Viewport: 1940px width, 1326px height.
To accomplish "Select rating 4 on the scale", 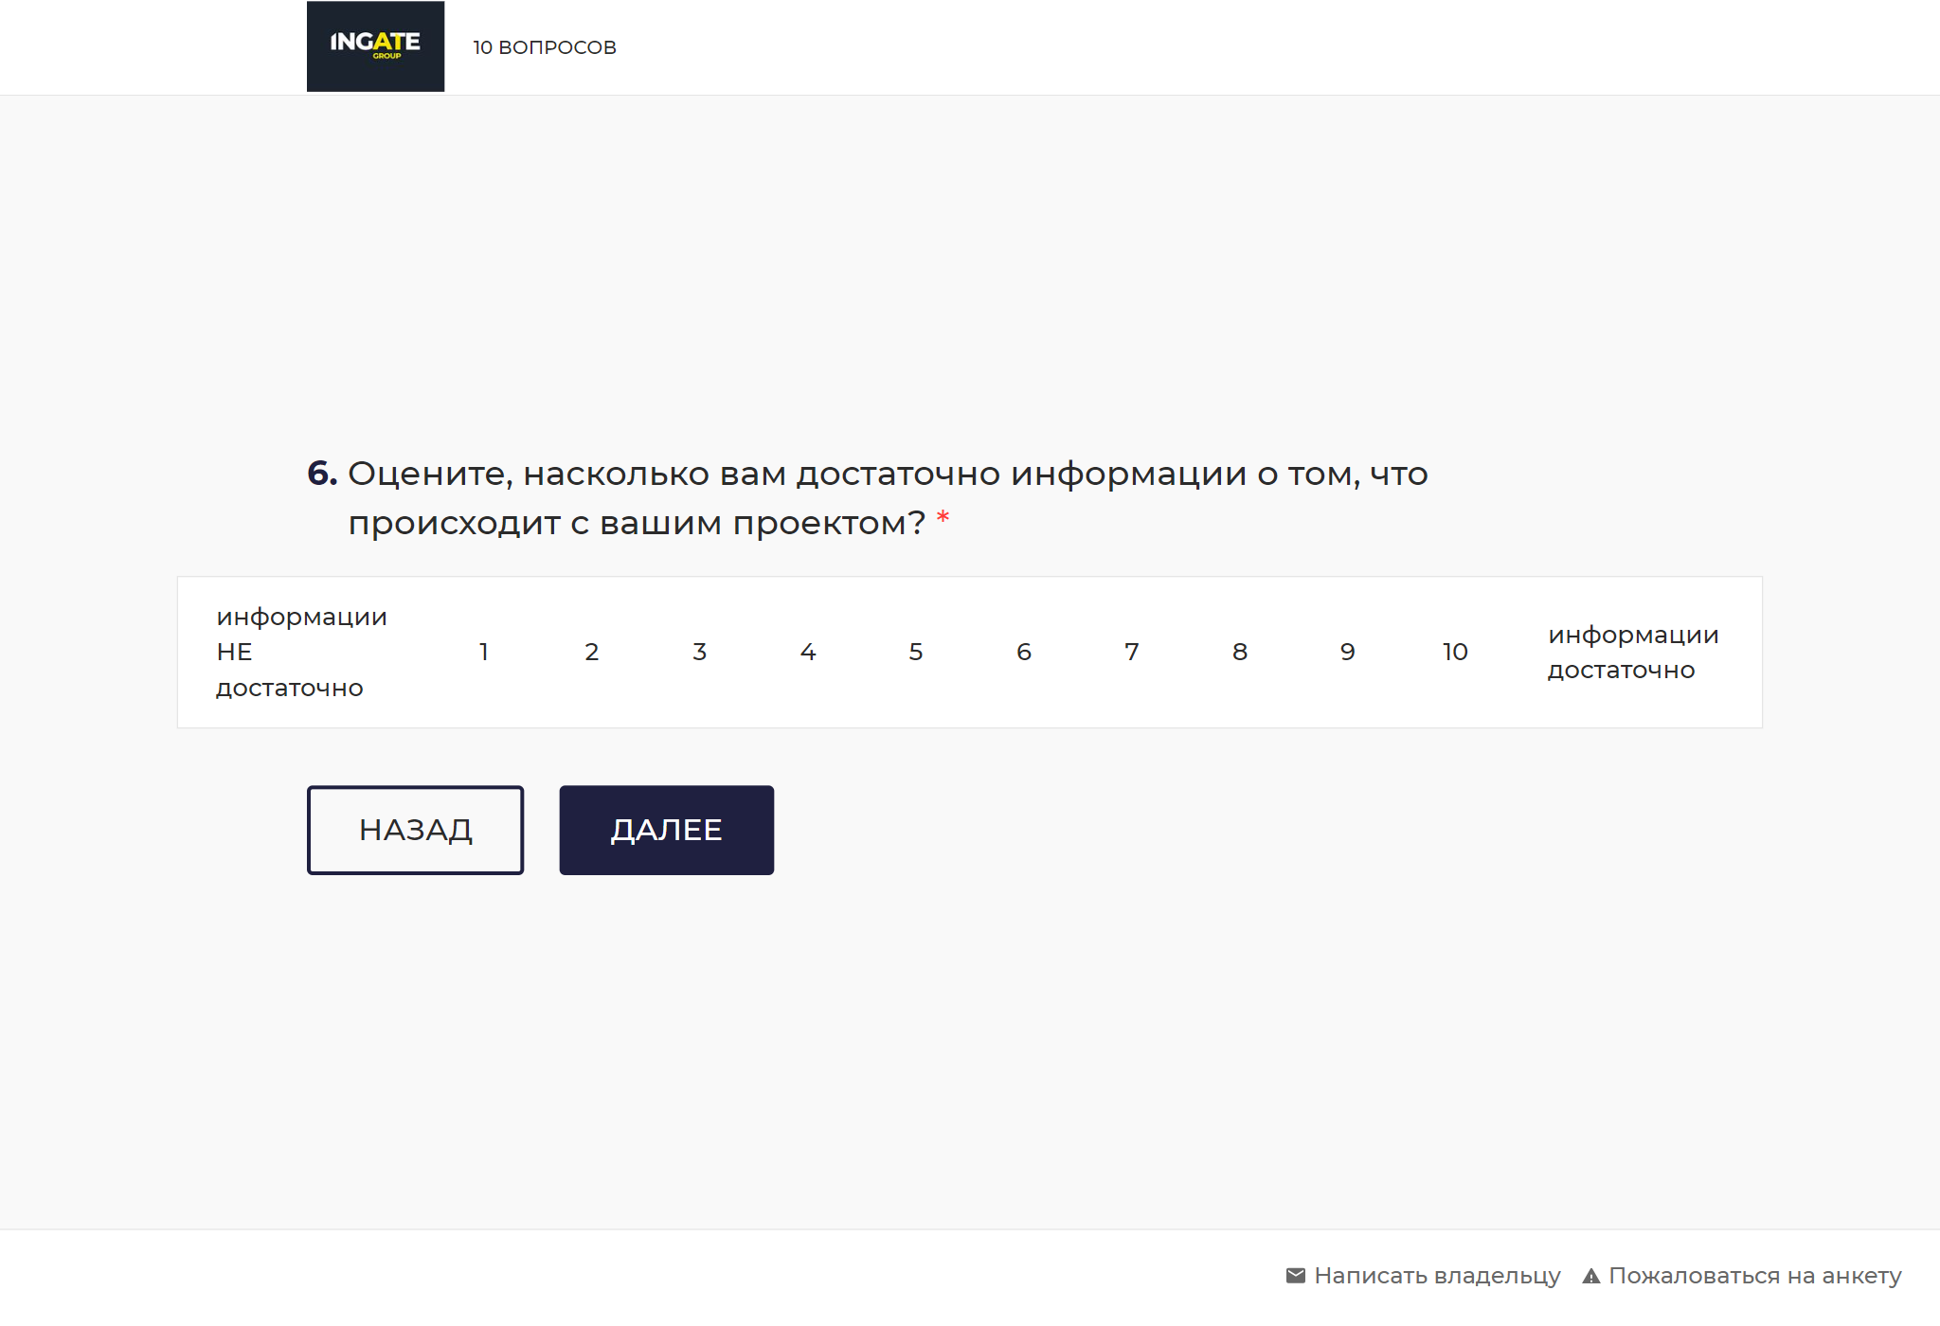I will [807, 652].
